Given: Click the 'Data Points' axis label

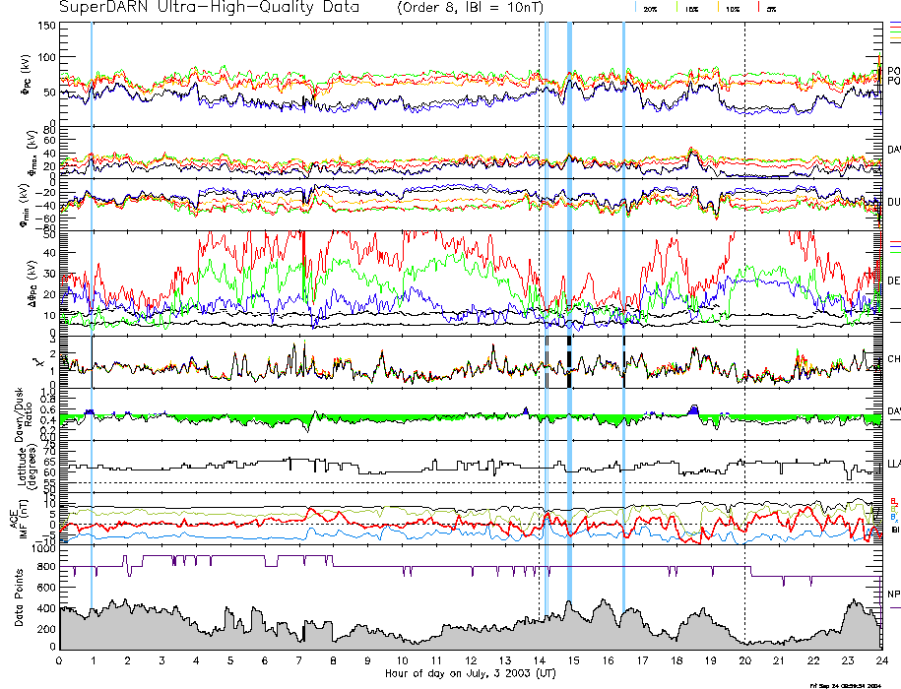Looking at the screenshot, I should point(19,597).
